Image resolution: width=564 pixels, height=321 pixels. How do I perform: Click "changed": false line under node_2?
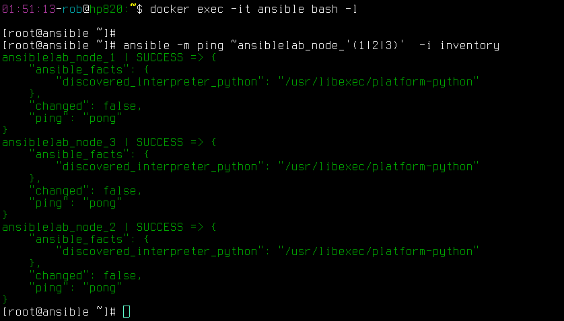(x=85, y=276)
